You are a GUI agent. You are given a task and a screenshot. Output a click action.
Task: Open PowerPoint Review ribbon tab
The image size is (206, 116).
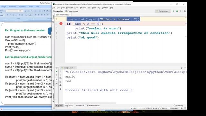[31, 7]
